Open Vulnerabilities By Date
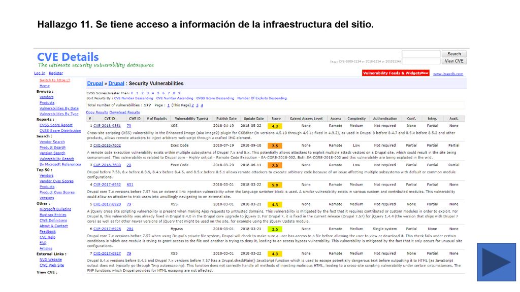Viewport: 520px width, 292px height. [x=59, y=108]
